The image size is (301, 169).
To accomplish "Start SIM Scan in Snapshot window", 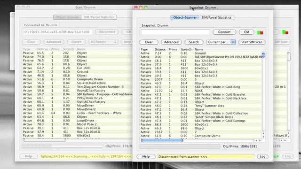I will click(252, 42).
